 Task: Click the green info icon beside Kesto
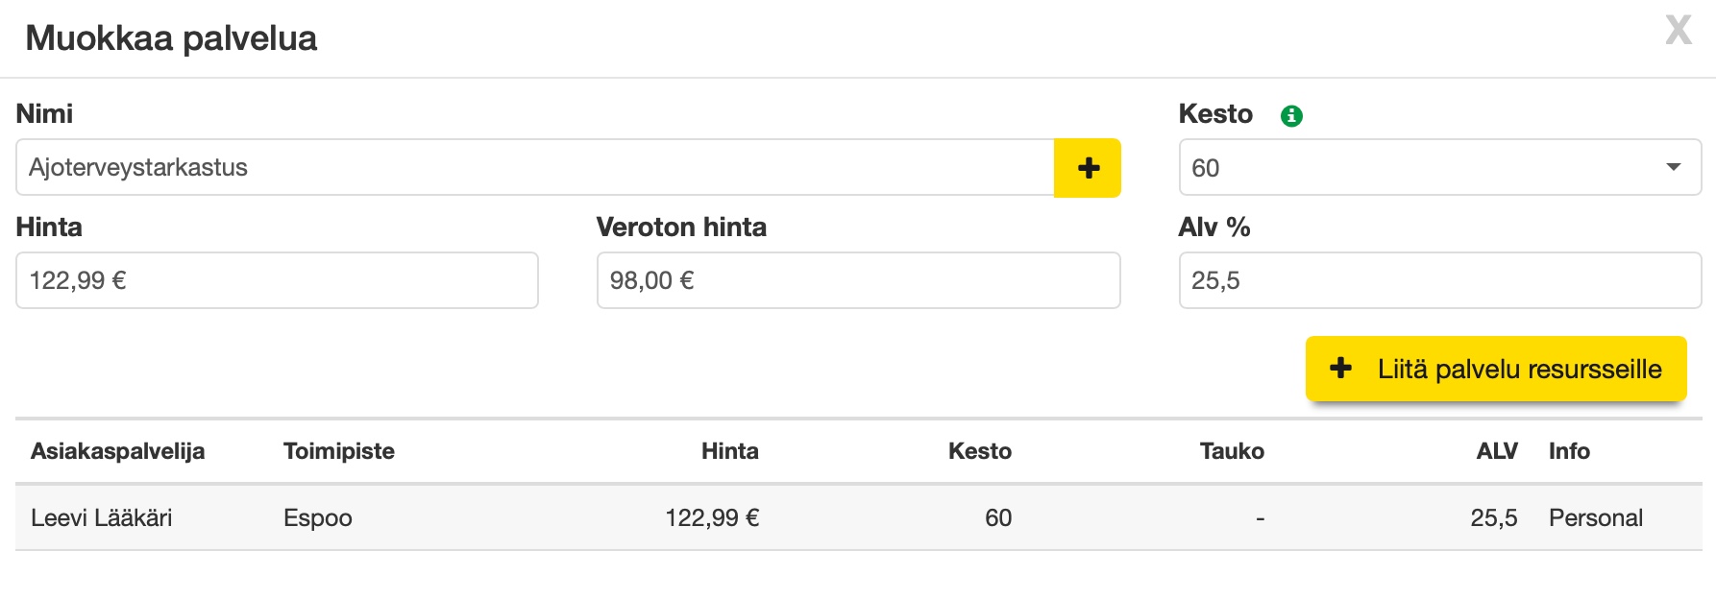[1291, 116]
